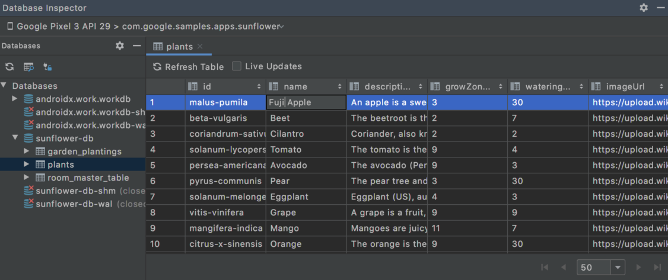Collapse the sunflower-db database node
The image size is (668, 280).
[15, 139]
